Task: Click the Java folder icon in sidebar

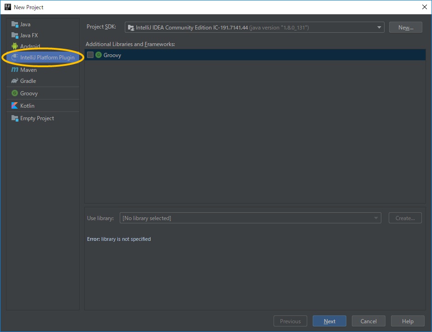Action: pyautogui.click(x=15, y=24)
